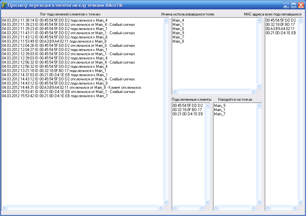Select log entry 13:21:18 connected to Main_1
The image size is (306, 216).
pyautogui.click(x=54, y=71)
